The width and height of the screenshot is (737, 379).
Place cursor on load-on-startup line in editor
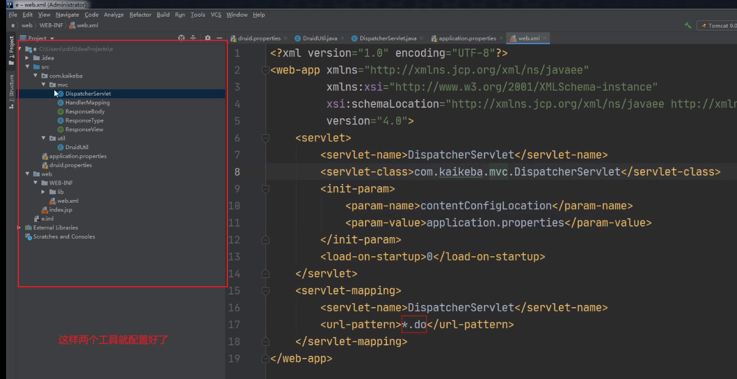(433, 256)
